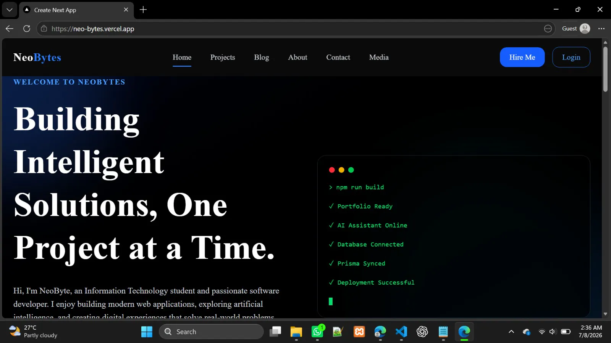Screen dimensions: 611x343
Task: Open WhatsApp from the taskbar
Action: click(x=317, y=332)
